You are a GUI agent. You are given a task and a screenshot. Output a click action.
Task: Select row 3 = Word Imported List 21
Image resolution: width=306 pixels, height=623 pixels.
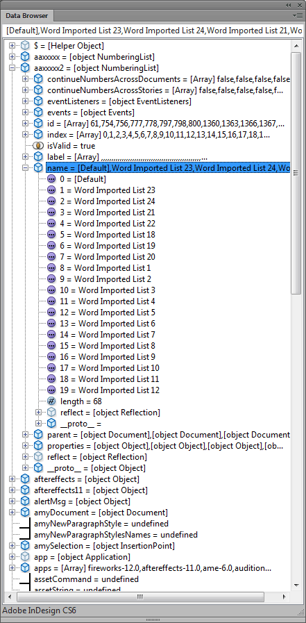107,213
